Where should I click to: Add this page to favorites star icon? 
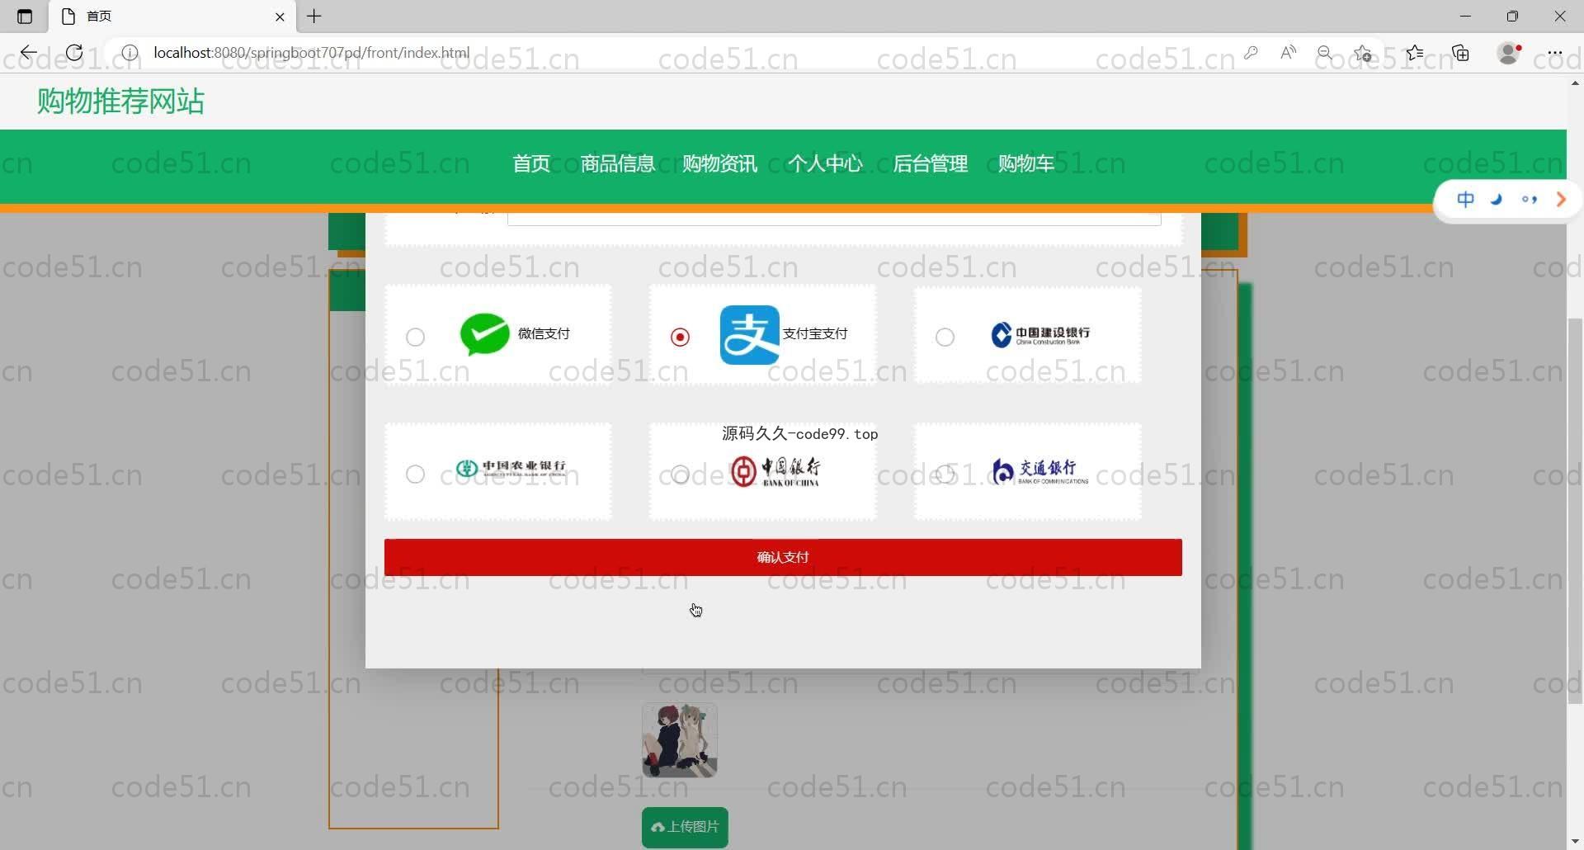(1363, 53)
